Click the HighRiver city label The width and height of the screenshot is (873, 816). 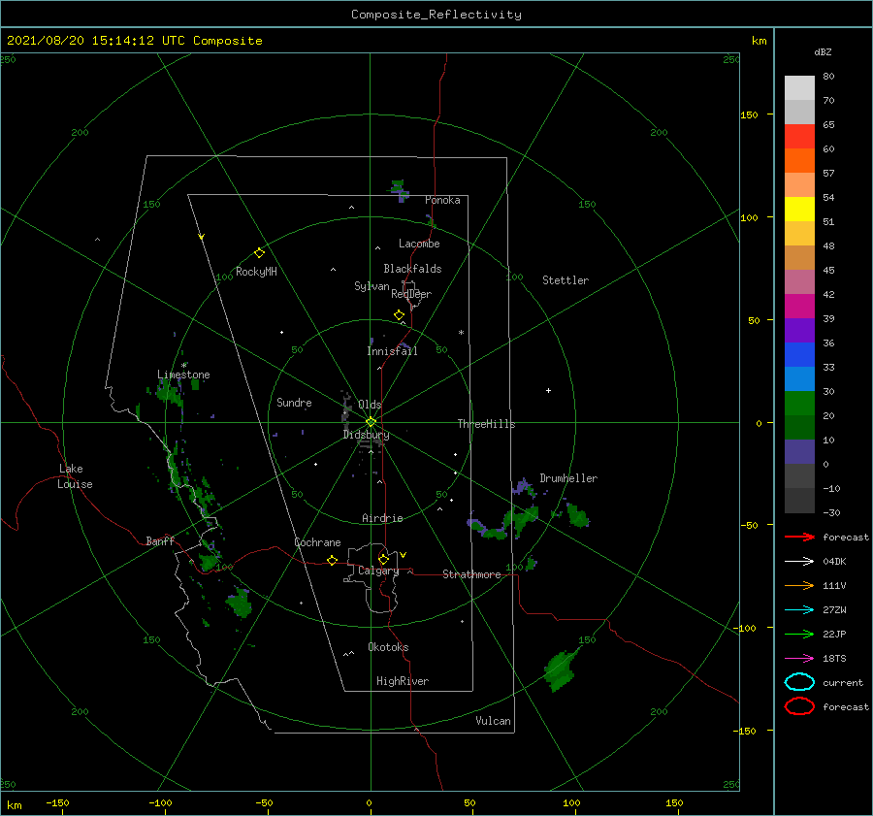click(x=403, y=681)
